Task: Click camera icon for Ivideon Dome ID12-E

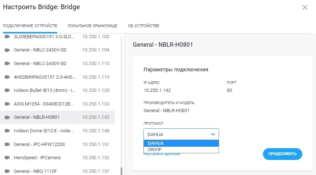Action: 7,131
